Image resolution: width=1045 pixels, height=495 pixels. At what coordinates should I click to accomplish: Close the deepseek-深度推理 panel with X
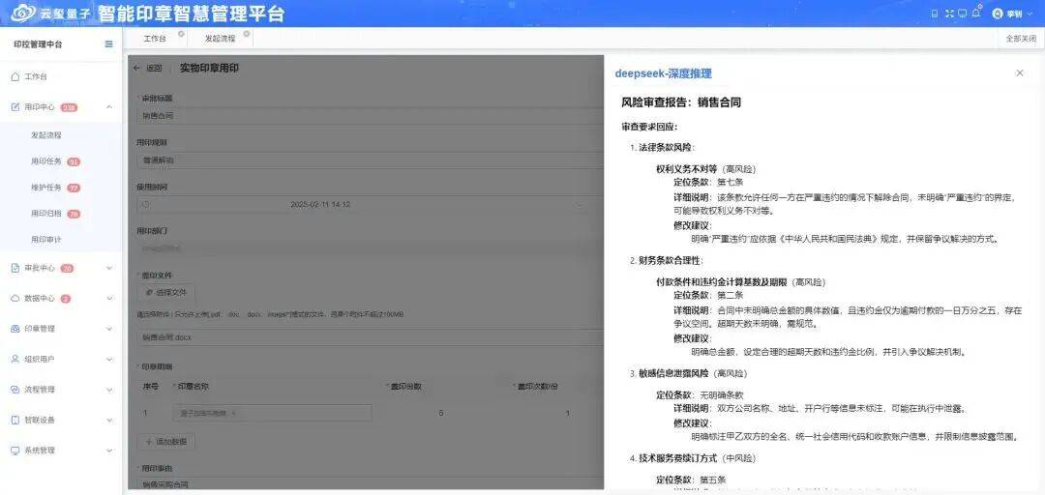coord(1019,73)
